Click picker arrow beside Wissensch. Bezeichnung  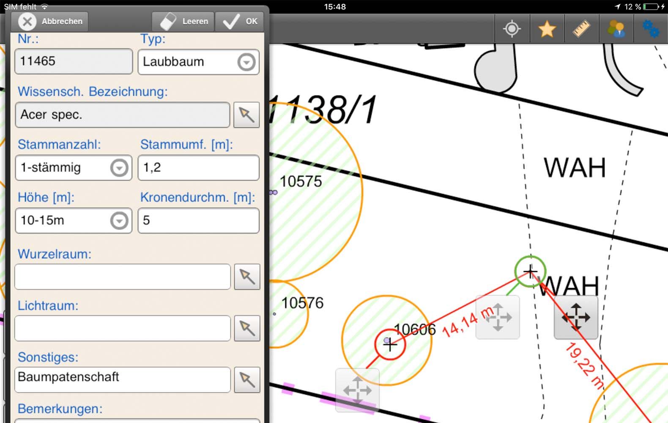point(246,115)
